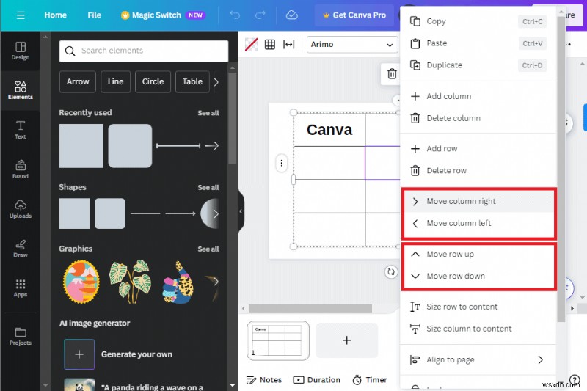
Task: Expand the Align to page submenu
Action: (478, 360)
